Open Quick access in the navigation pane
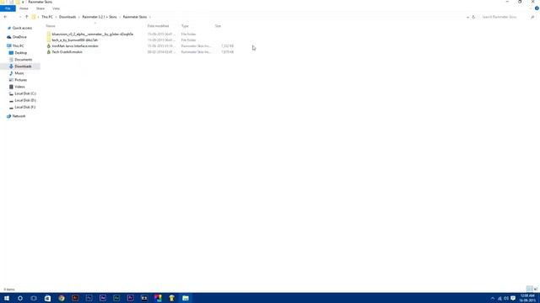 click(22, 28)
